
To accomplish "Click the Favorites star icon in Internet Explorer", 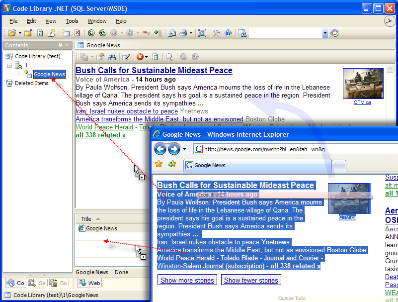I will click(x=159, y=164).
